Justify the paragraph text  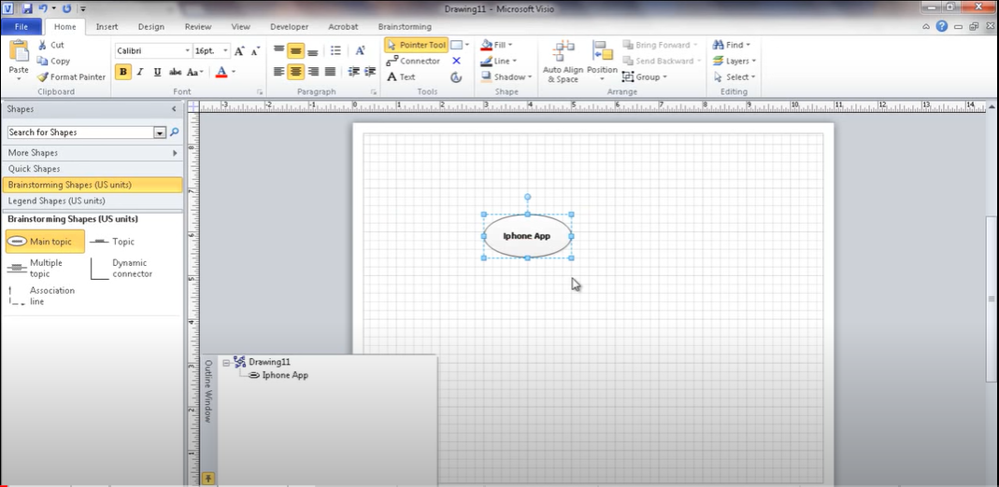click(x=330, y=72)
